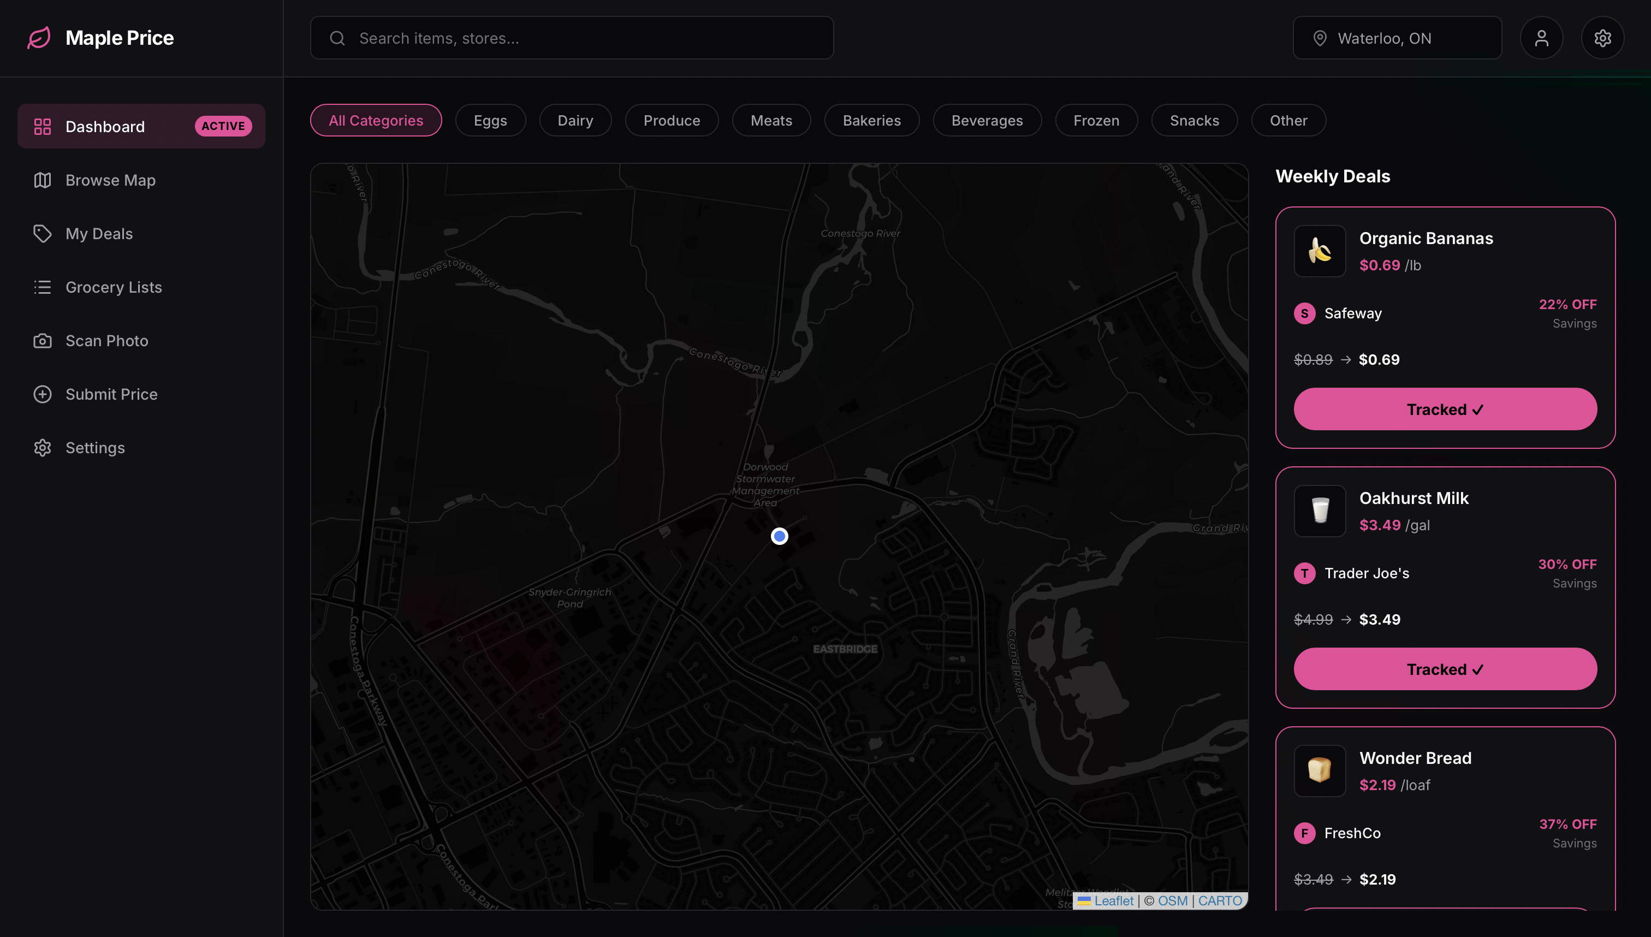Click the Maple Price leaf logo
1651x937 pixels.
click(39, 38)
